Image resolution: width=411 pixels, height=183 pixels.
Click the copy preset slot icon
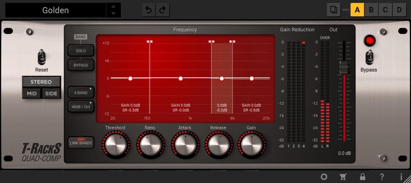click(x=334, y=10)
